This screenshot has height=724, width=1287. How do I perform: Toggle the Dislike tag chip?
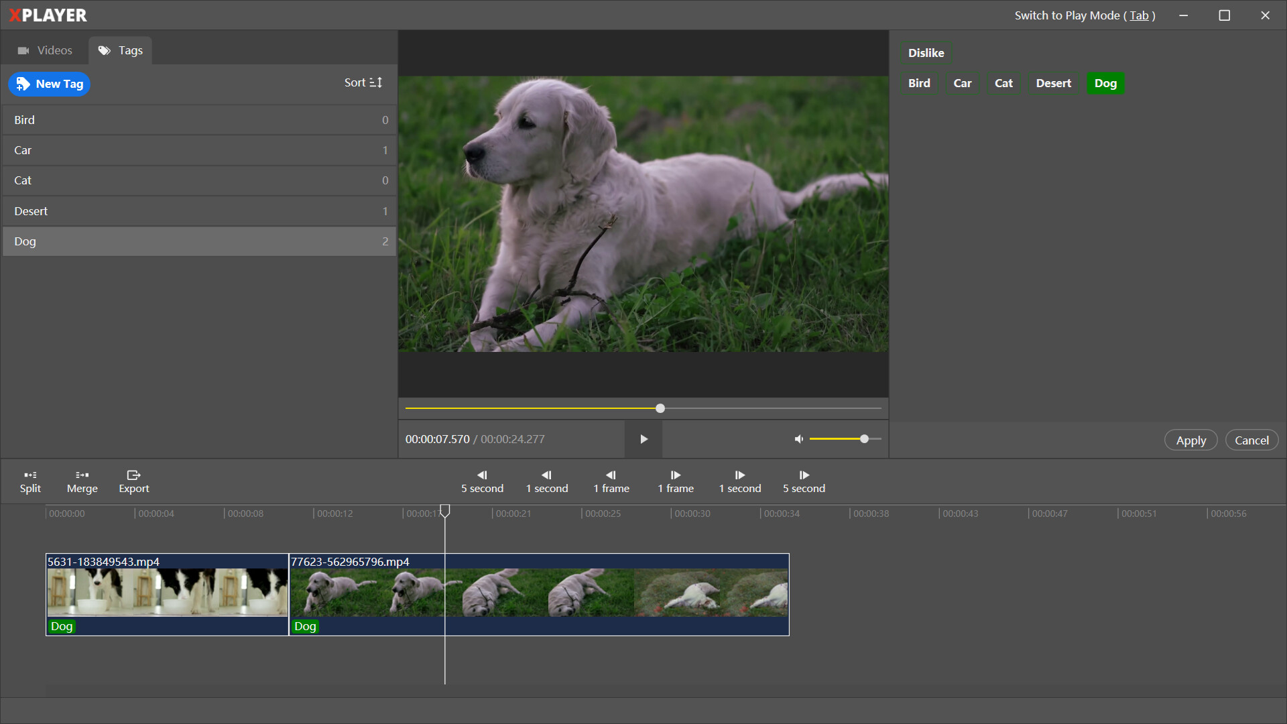tap(926, 53)
